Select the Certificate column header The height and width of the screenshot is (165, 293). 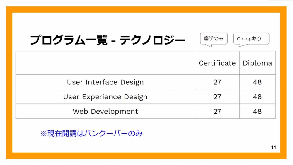tap(217, 63)
